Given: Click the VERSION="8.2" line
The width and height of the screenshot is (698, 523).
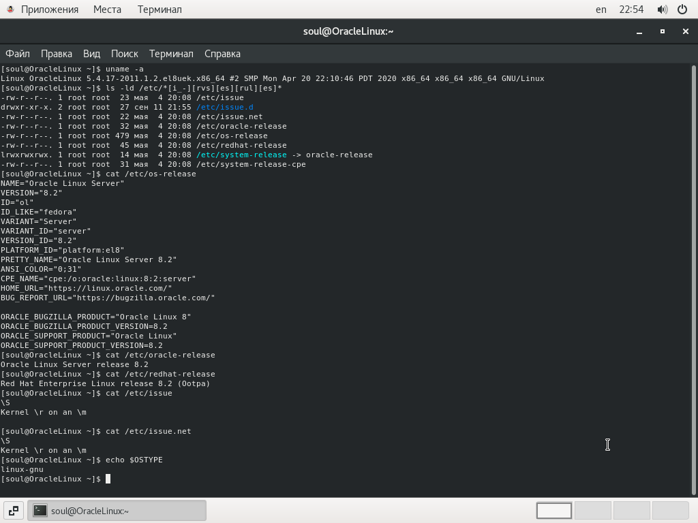Looking at the screenshot, I should pyautogui.click(x=31, y=193).
